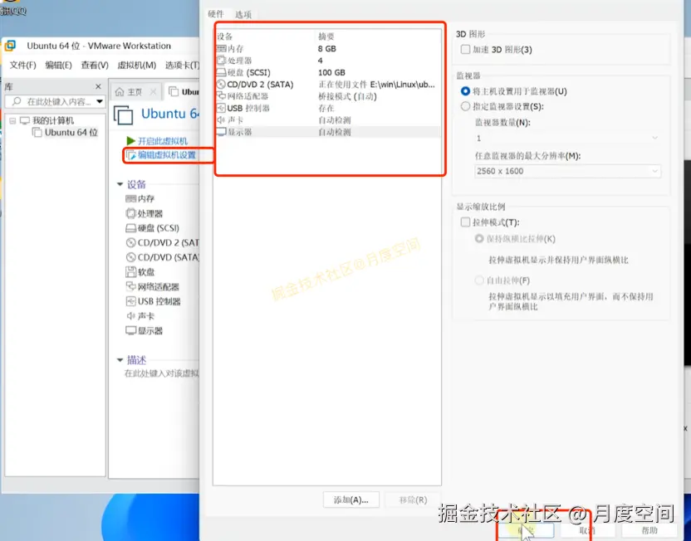Click the green play icon 开启此虚拟机
The image size is (691, 541).
click(x=130, y=141)
